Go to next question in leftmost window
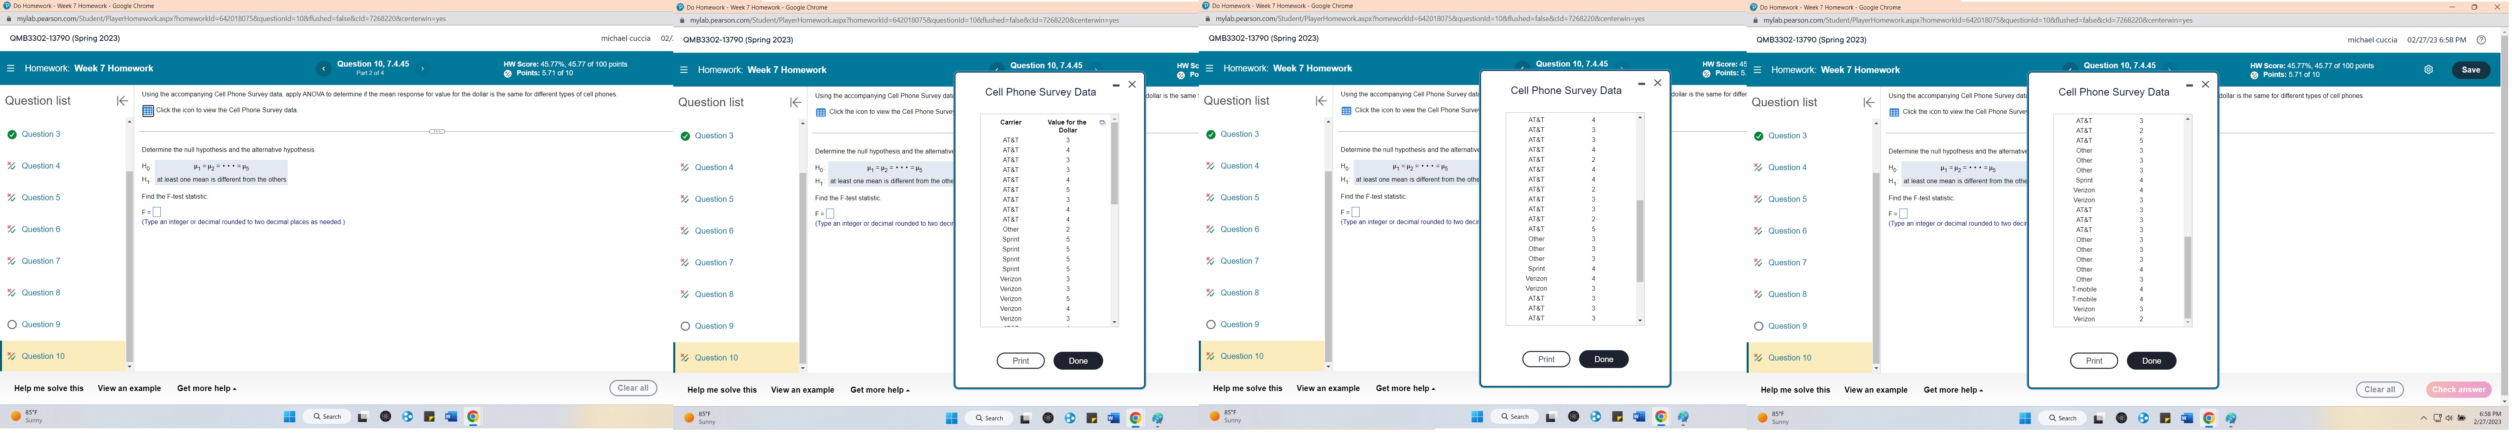This screenshot has height=441, width=2512. coord(422,68)
